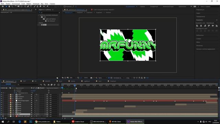Expand the workspace overflow chevrons
The image size is (220, 124).
(x=191, y=7)
